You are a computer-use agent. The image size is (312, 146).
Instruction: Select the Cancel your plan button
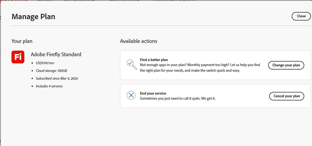coord(287,96)
